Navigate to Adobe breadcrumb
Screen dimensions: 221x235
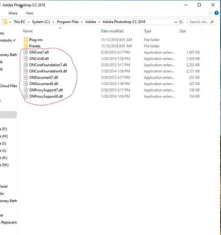point(90,22)
